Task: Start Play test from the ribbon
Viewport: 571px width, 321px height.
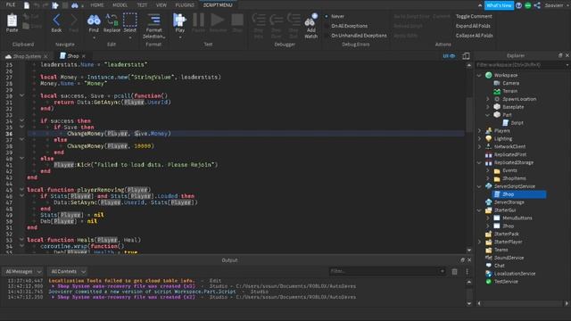Action: pos(179,21)
